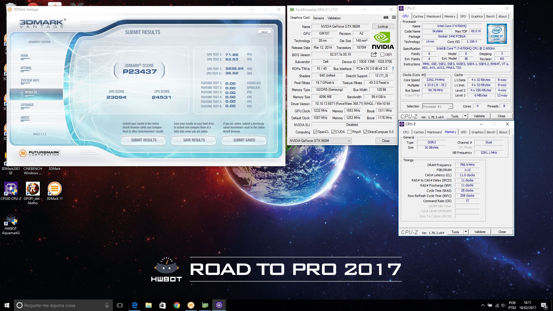Click the HELP button in 3DMark Vantage
The image size is (553, 311).
264,32
